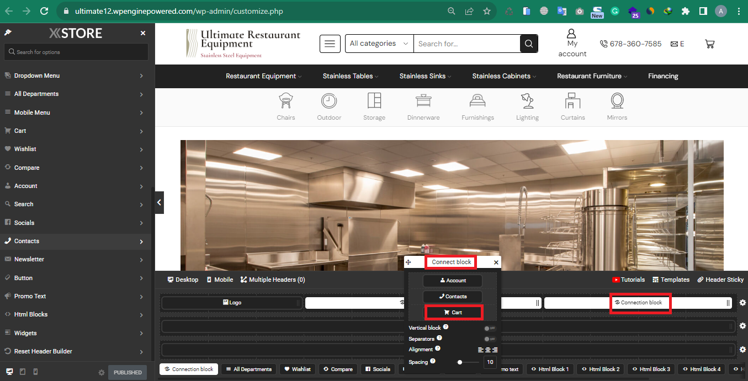Click the Search for... product field
The image size is (748, 381).
[467, 44]
